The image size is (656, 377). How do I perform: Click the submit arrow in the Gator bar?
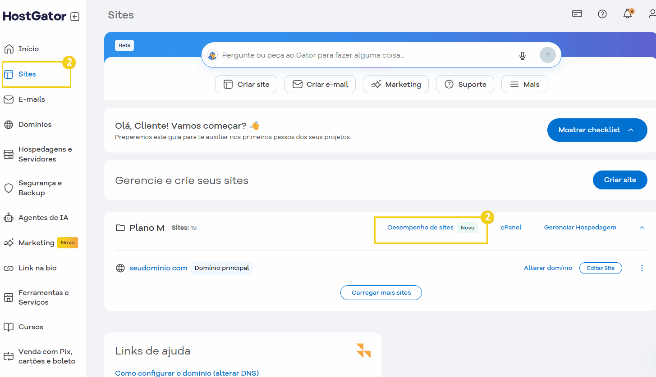(x=547, y=54)
